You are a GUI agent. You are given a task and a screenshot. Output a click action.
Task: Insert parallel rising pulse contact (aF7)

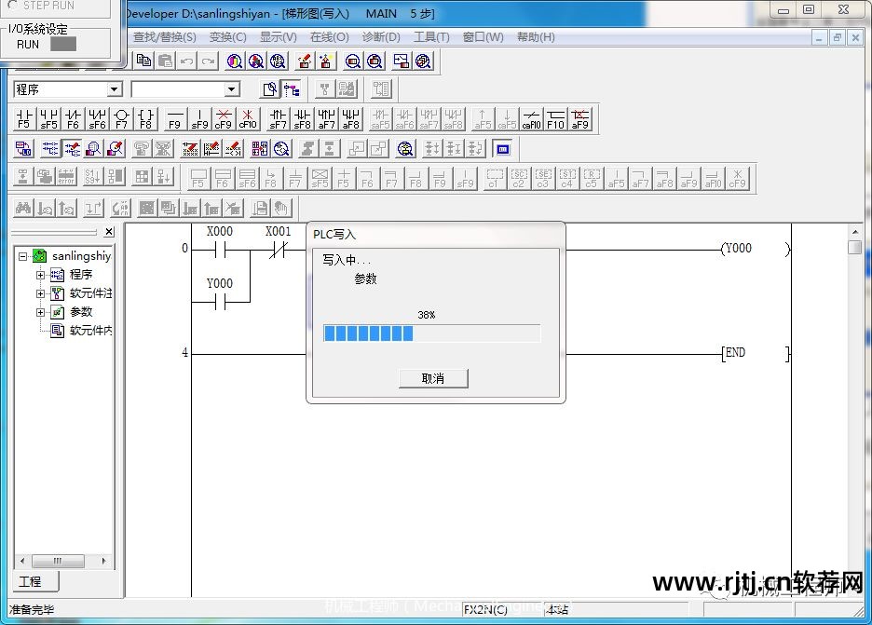click(x=326, y=119)
